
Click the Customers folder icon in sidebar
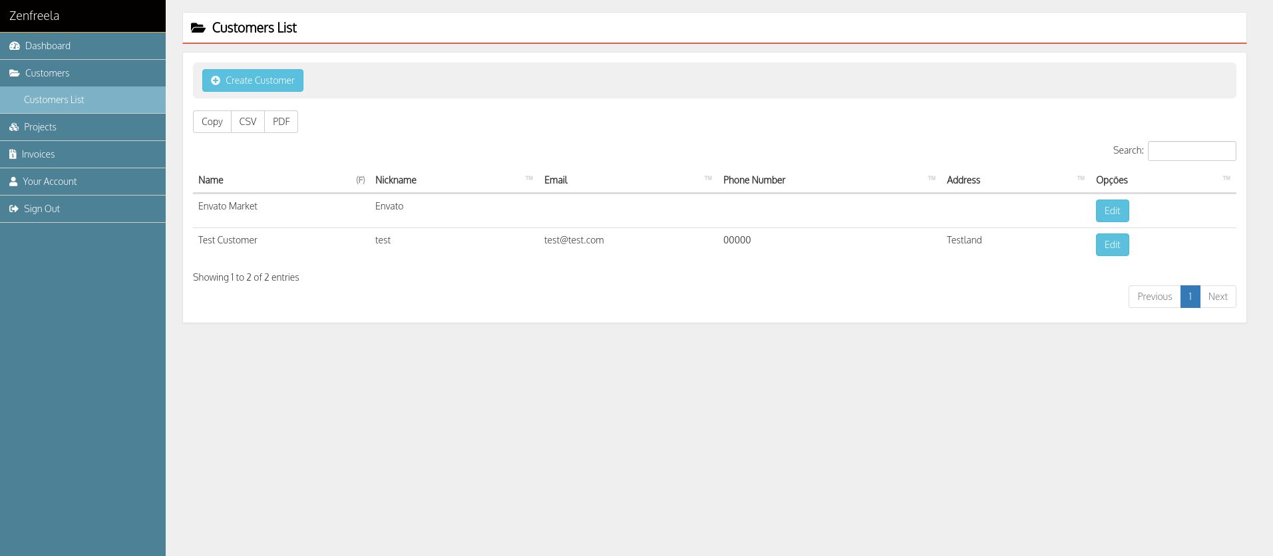[15, 73]
